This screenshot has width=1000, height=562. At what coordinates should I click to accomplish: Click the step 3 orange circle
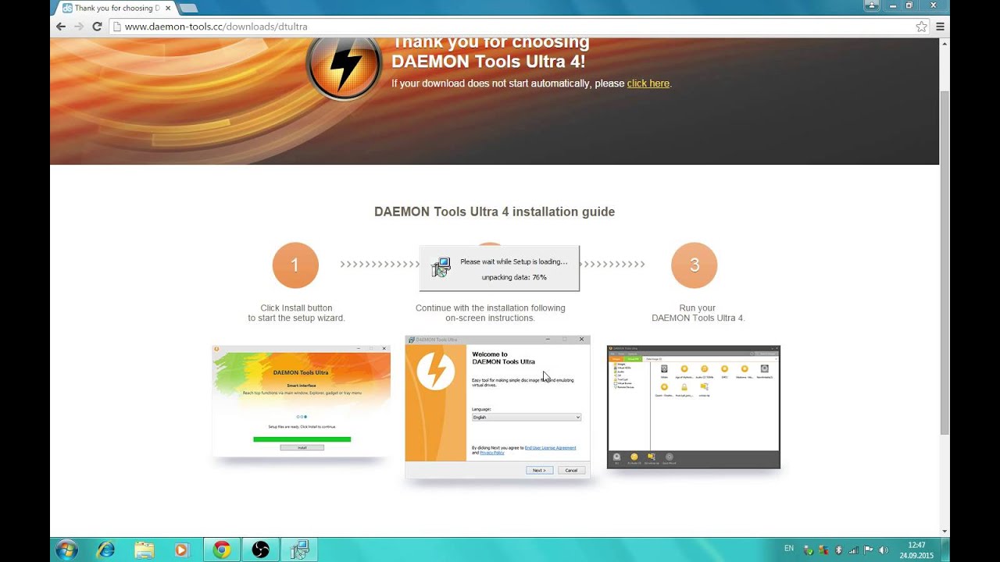tap(694, 265)
